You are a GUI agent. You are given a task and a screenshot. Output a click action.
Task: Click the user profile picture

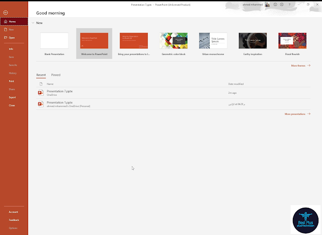click(x=267, y=5)
